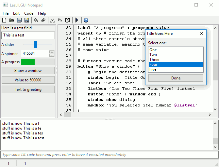Open help via the question mark icon

86,20
